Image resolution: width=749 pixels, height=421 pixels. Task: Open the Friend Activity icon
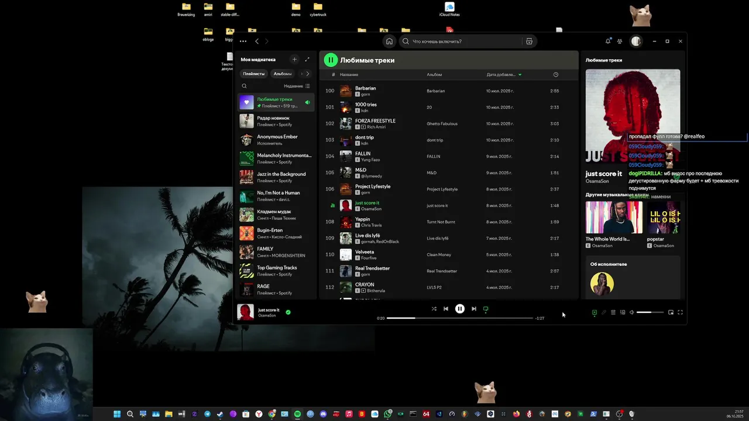[620, 42]
